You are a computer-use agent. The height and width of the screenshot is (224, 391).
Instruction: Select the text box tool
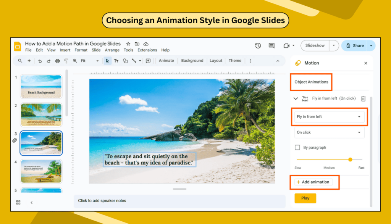tap(116, 61)
